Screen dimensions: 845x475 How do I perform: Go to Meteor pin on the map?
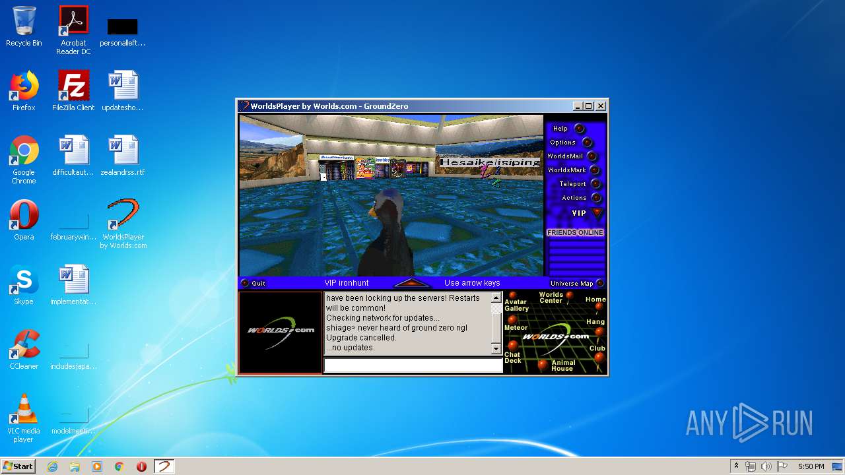[515, 324]
